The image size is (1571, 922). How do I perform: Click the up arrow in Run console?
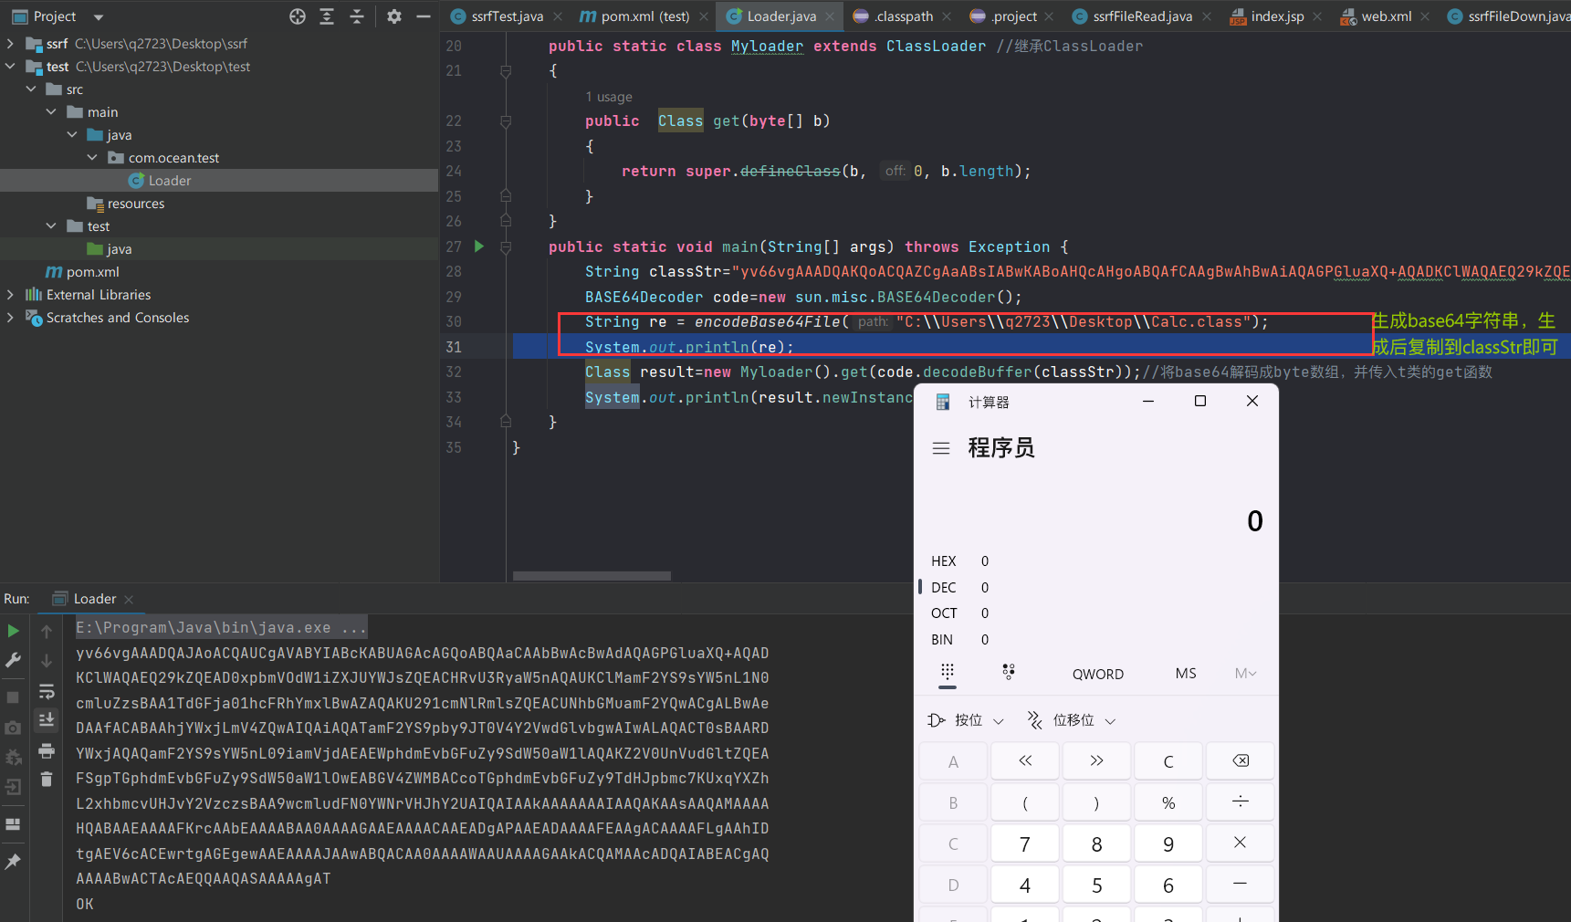point(47,631)
